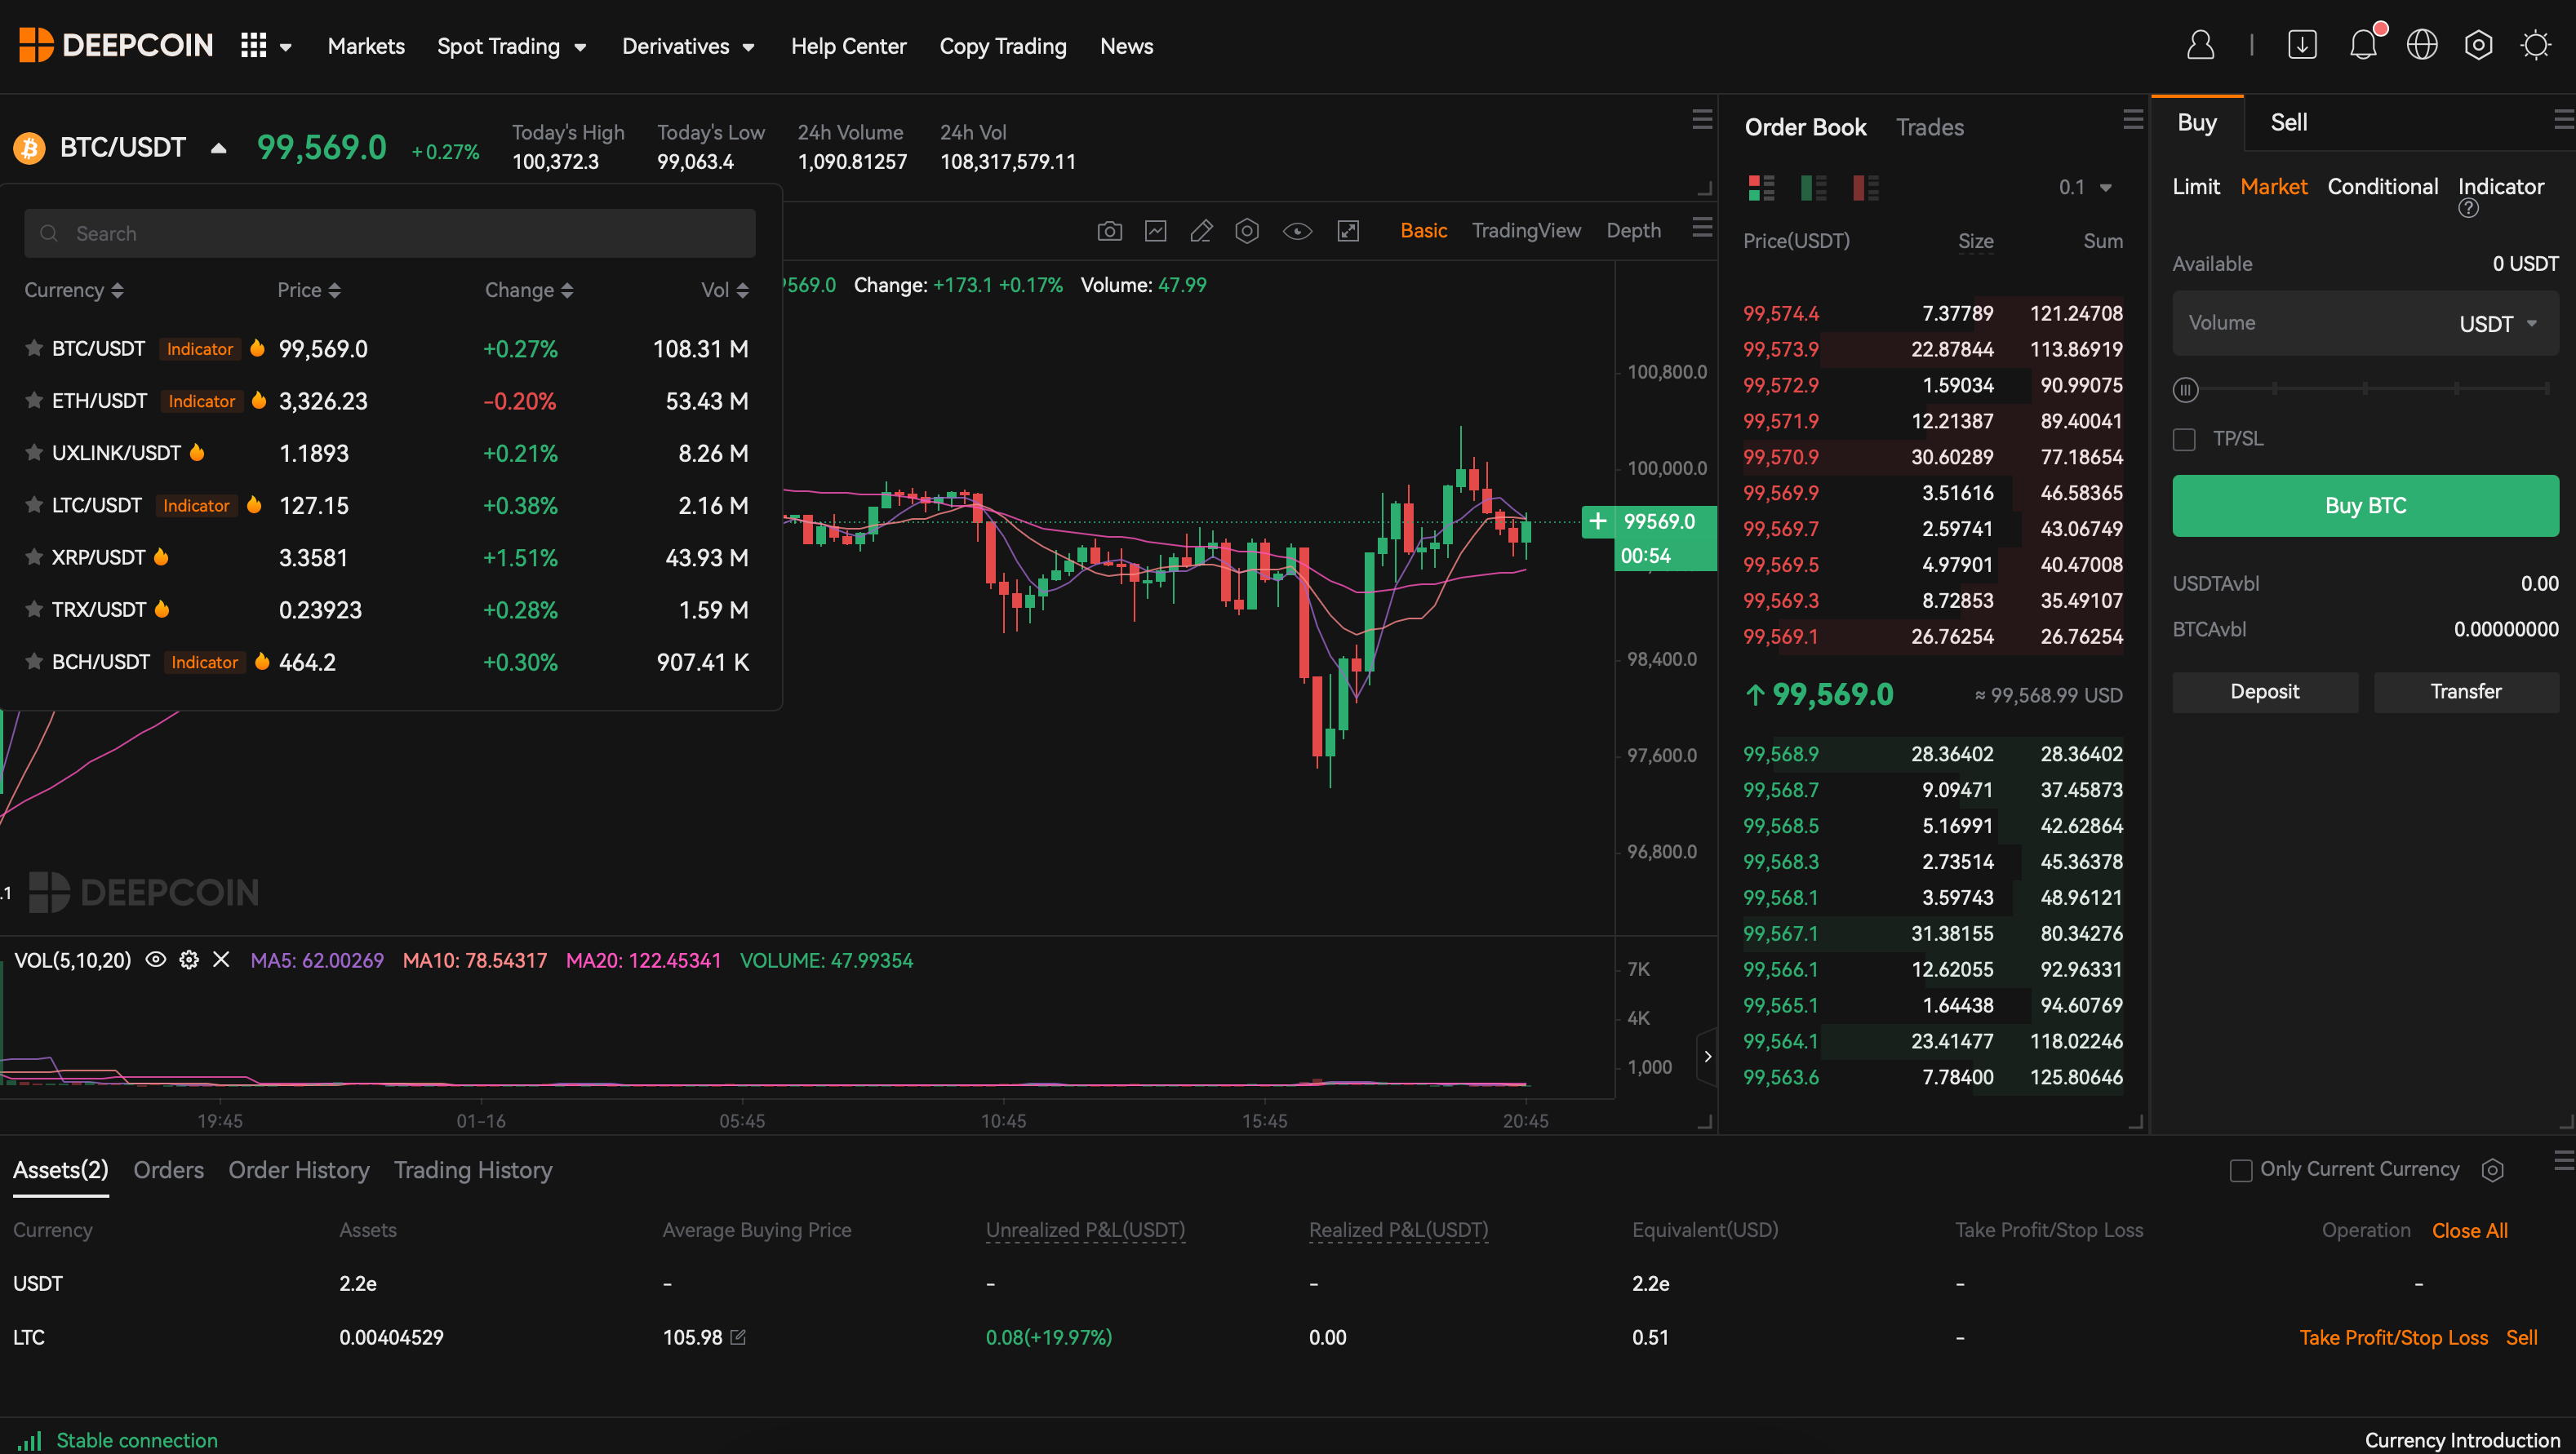Click the download app icon
This screenshot has width=2576, height=1454.
(2302, 45)
